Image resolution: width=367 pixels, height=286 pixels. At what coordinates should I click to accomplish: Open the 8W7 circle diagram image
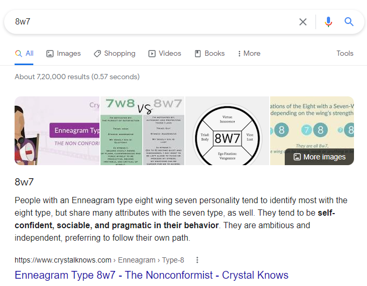pos(227,131)
